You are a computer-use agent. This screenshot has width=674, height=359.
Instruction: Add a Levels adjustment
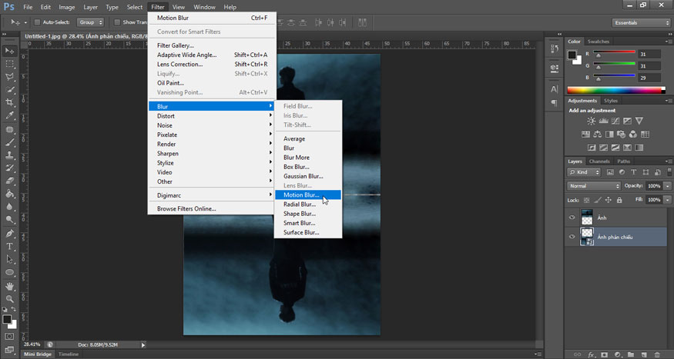coord(603,121)
